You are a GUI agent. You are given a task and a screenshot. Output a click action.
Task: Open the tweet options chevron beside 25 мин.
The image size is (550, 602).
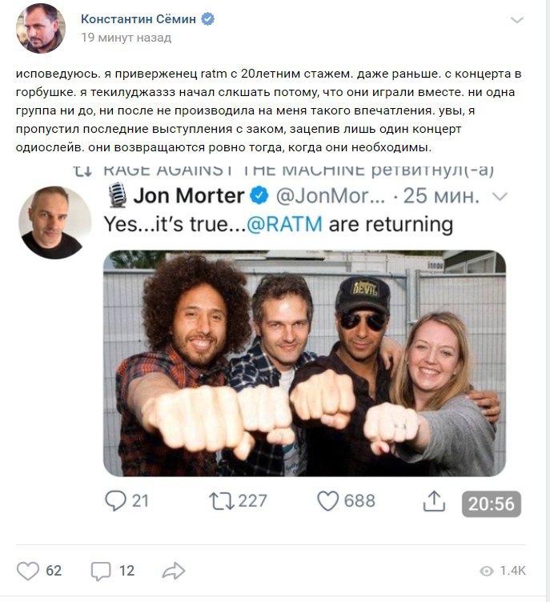point(500,197)
